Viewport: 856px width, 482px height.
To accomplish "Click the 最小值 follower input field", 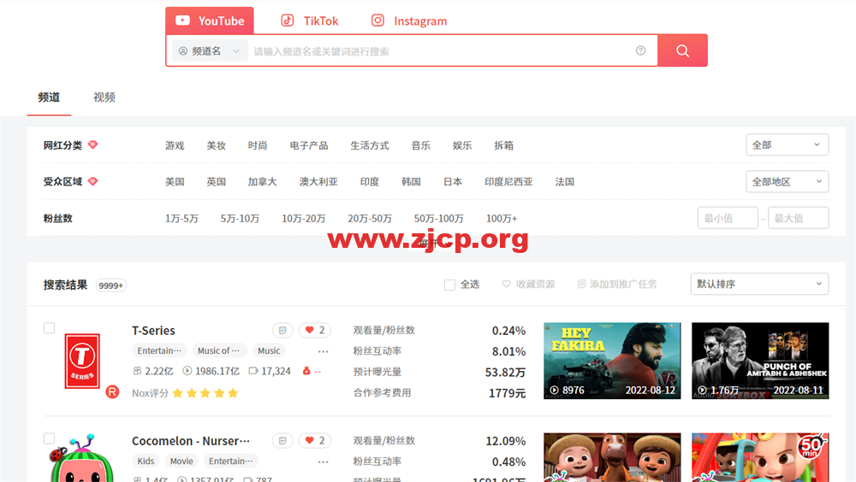I will tap(728, 218).
